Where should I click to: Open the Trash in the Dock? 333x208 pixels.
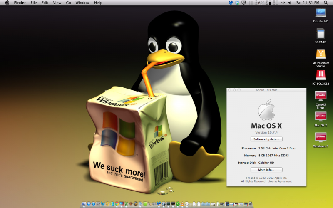click(251, 204)
